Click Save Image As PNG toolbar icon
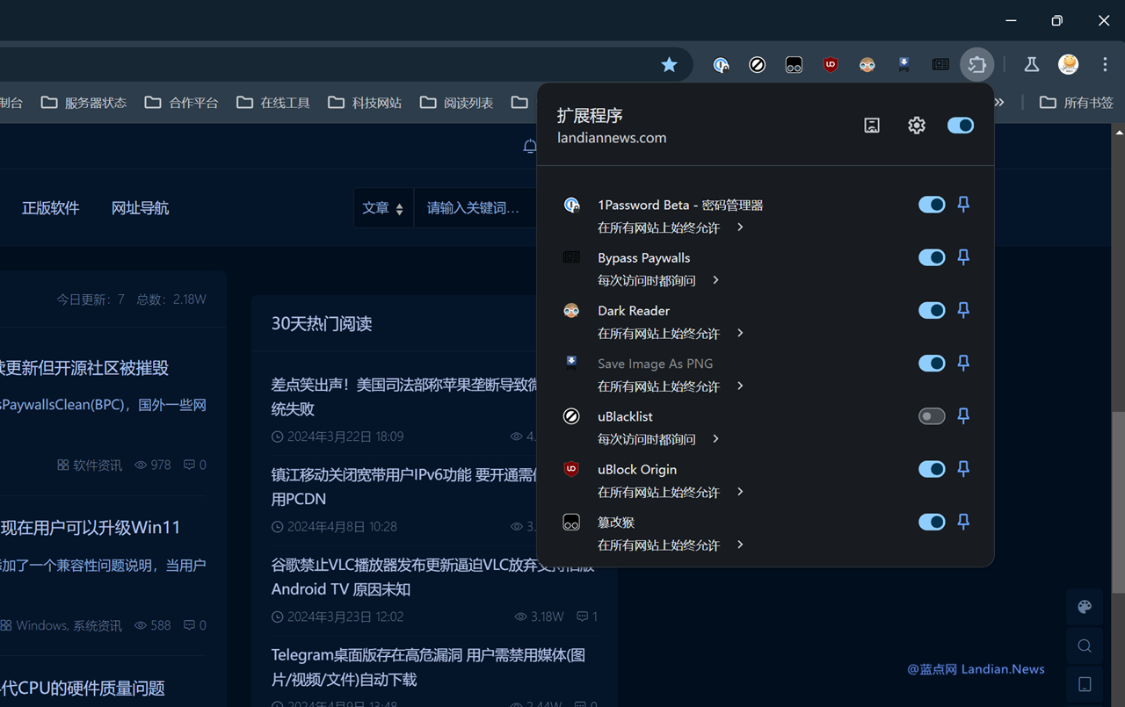This screenshot has height=707, width=1125. 904,64
